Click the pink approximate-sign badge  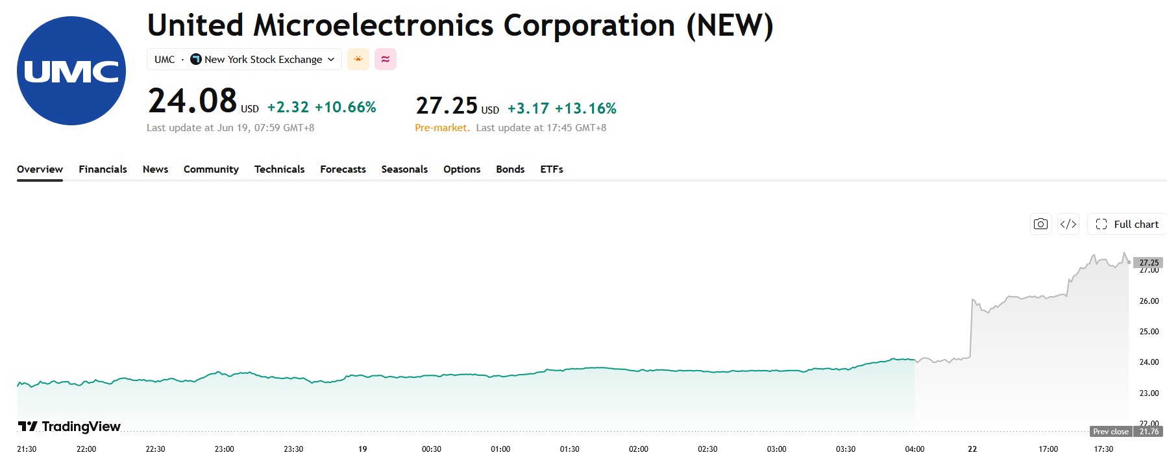click(x=386, y=59)
